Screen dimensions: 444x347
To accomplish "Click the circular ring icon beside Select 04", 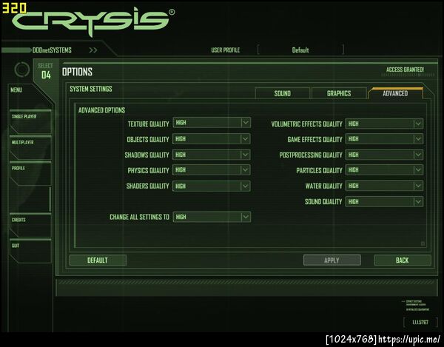I will [21, 70].
